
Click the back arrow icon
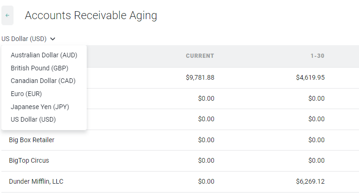pyautogui.click(x=7, y=15)
